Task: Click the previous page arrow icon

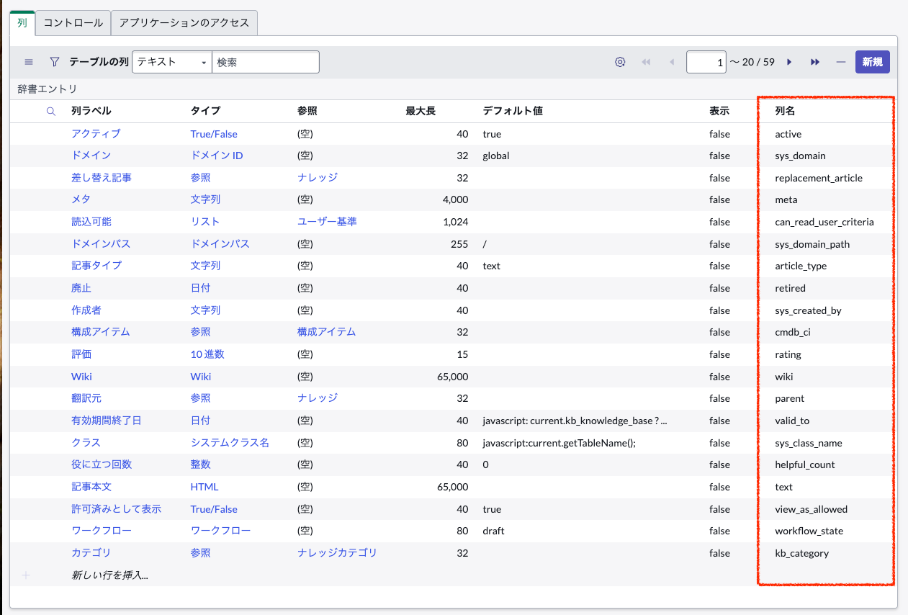Action: point(672,62)
